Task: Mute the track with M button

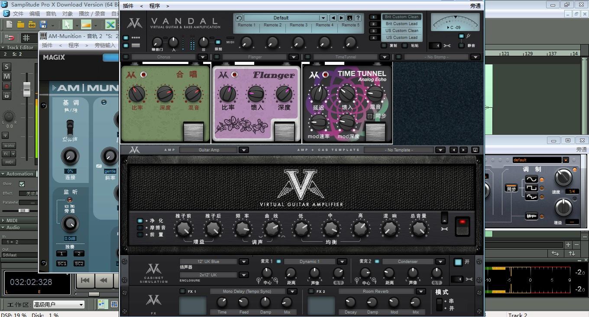Action: point(6,77)
